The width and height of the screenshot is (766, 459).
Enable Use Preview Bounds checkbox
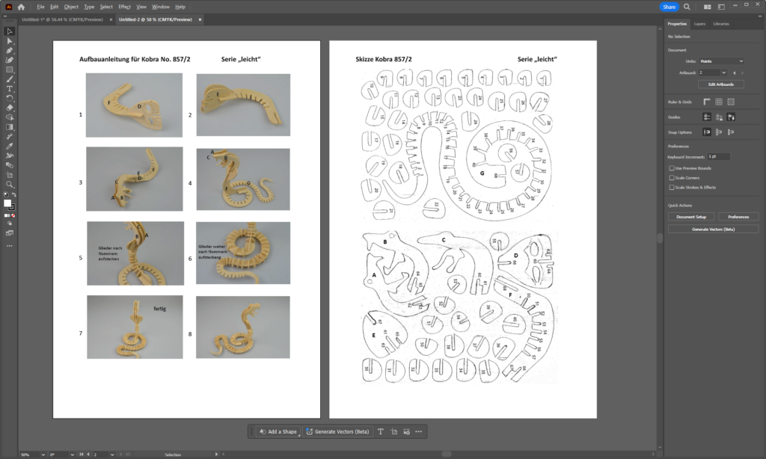click(671, 168)
